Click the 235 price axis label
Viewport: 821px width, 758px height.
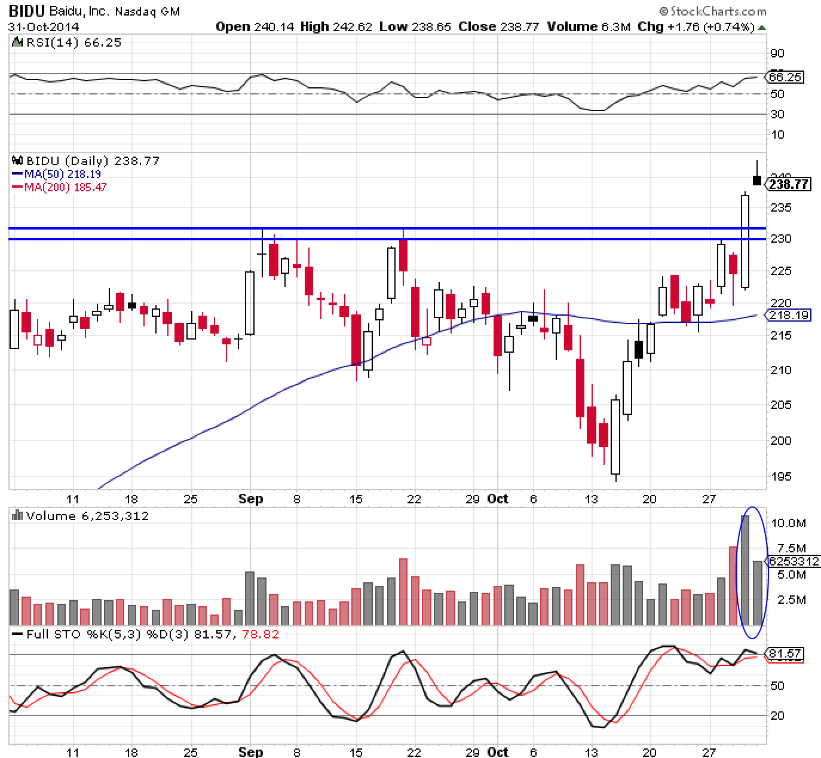(782, 207)
